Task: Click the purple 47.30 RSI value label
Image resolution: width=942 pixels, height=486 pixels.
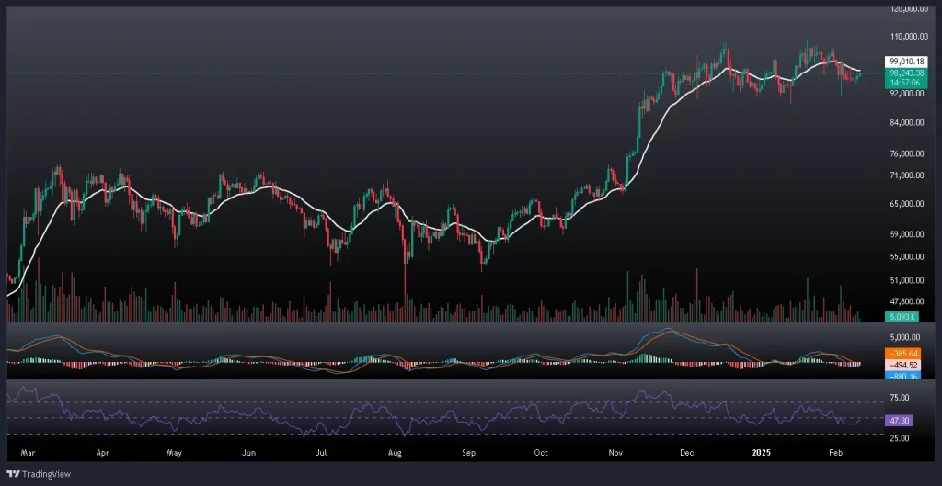Action: coord(899,420)
